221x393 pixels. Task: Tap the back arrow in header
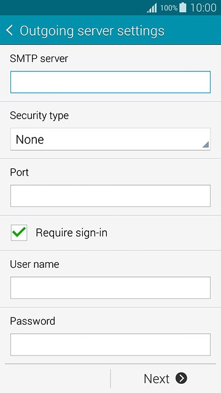click(x=9, y=31)
